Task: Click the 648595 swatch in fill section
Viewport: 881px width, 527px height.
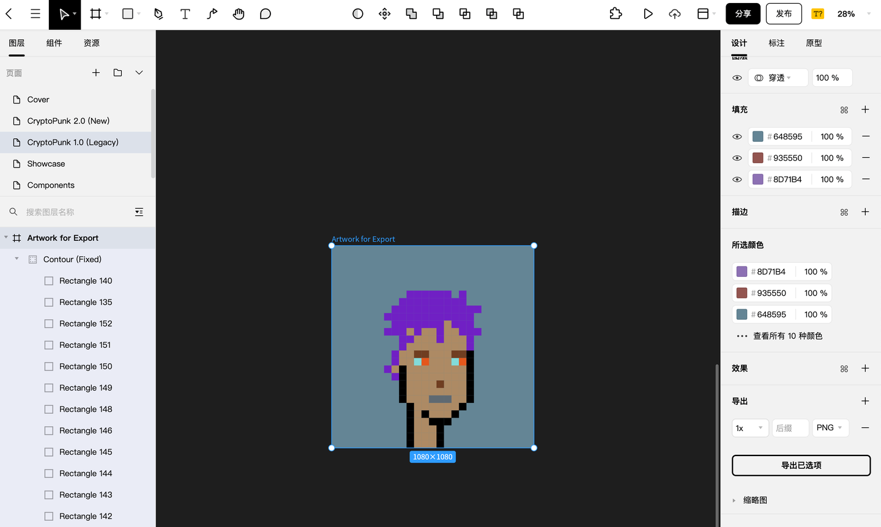Action: click(x=758, y=136)
